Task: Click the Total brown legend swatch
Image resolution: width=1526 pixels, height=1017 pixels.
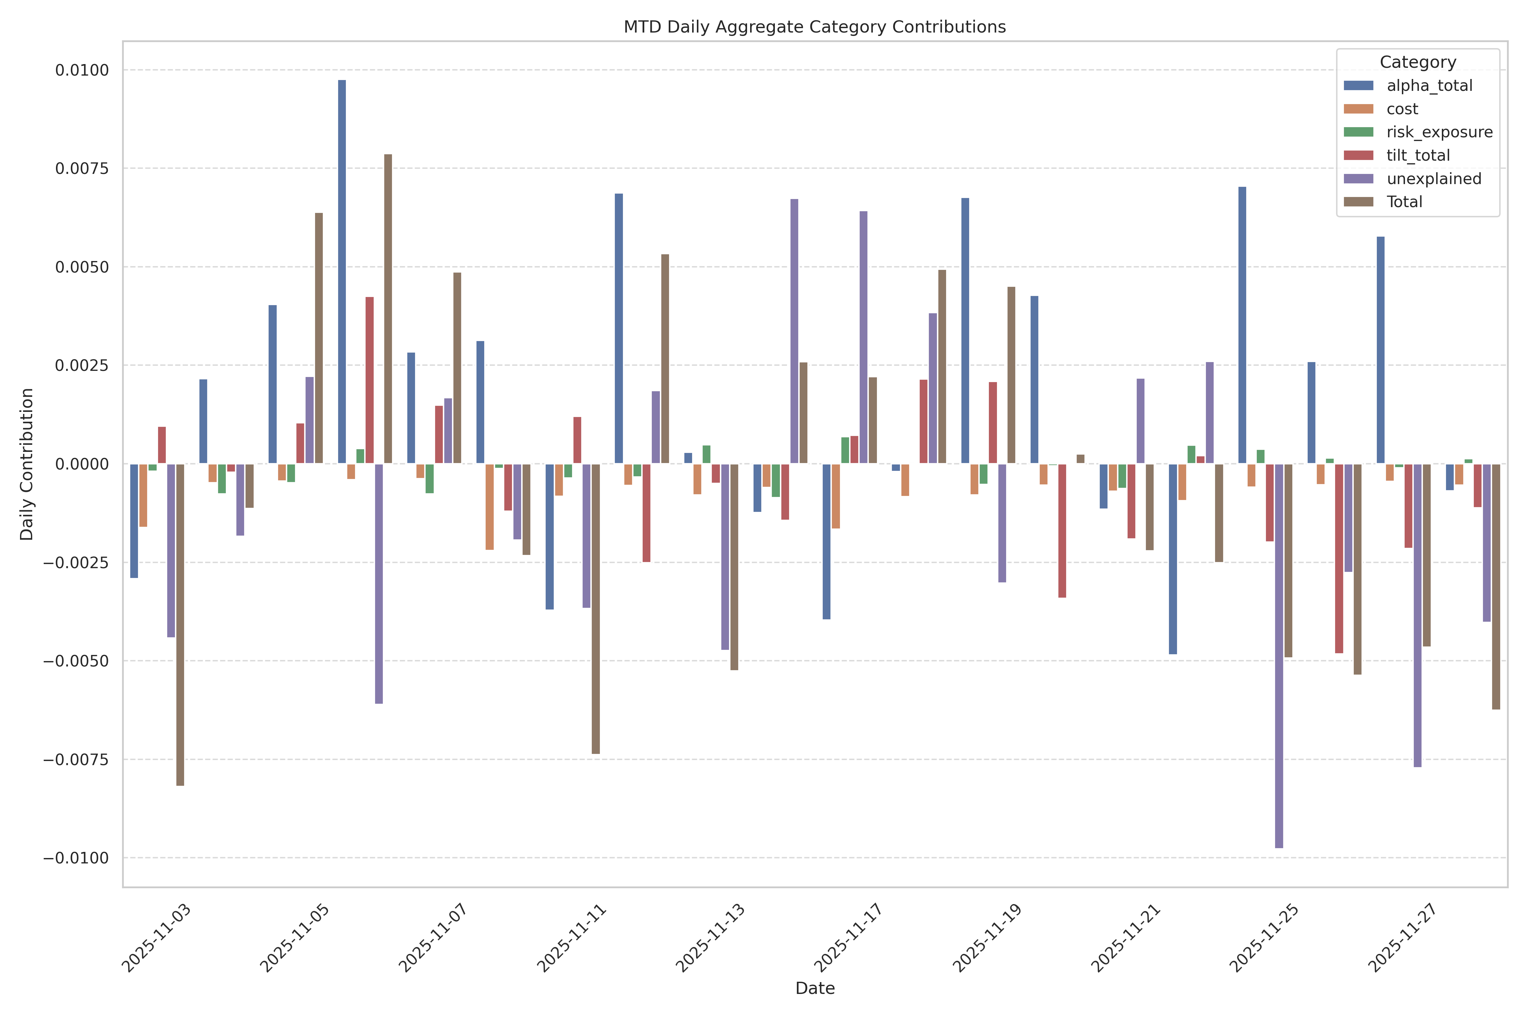Action: pos(1358,202)
